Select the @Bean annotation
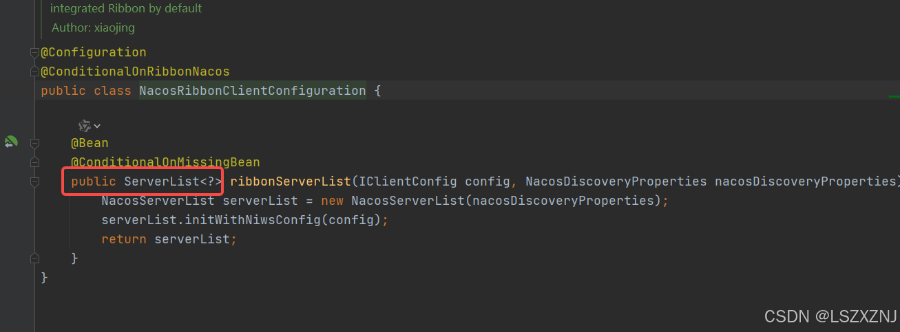 click(x=90, y=143)
